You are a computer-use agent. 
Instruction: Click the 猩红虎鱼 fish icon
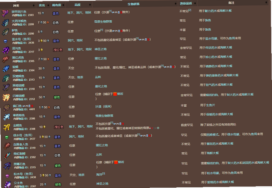coord(6,59)
